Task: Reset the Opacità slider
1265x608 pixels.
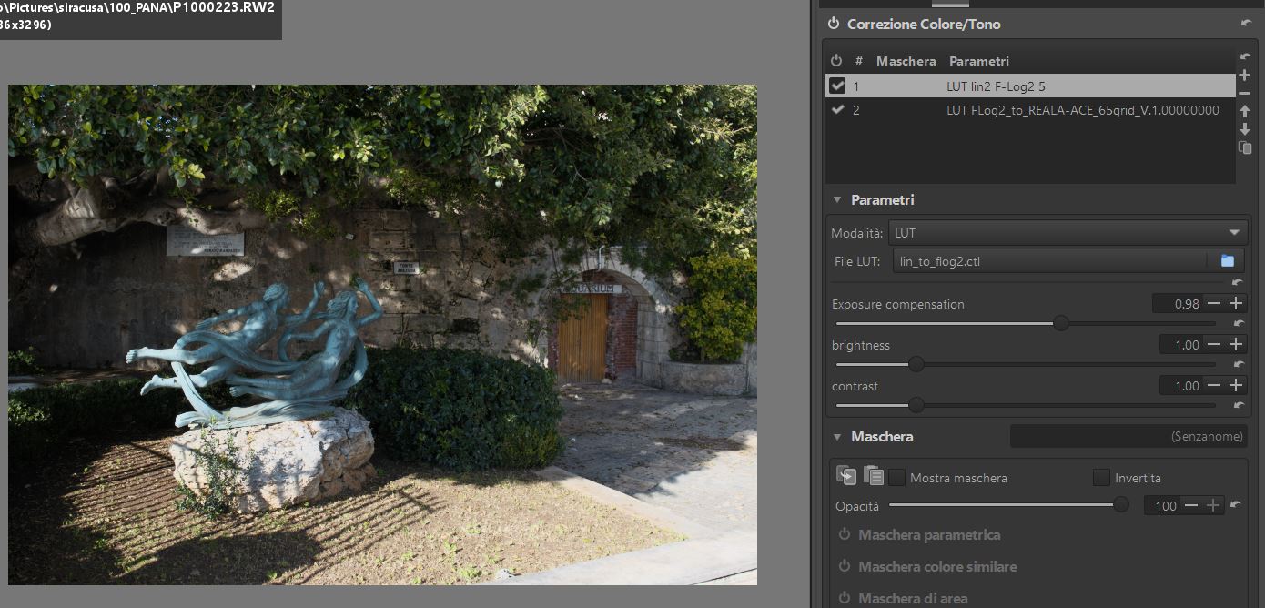Action: [1235, 504]
